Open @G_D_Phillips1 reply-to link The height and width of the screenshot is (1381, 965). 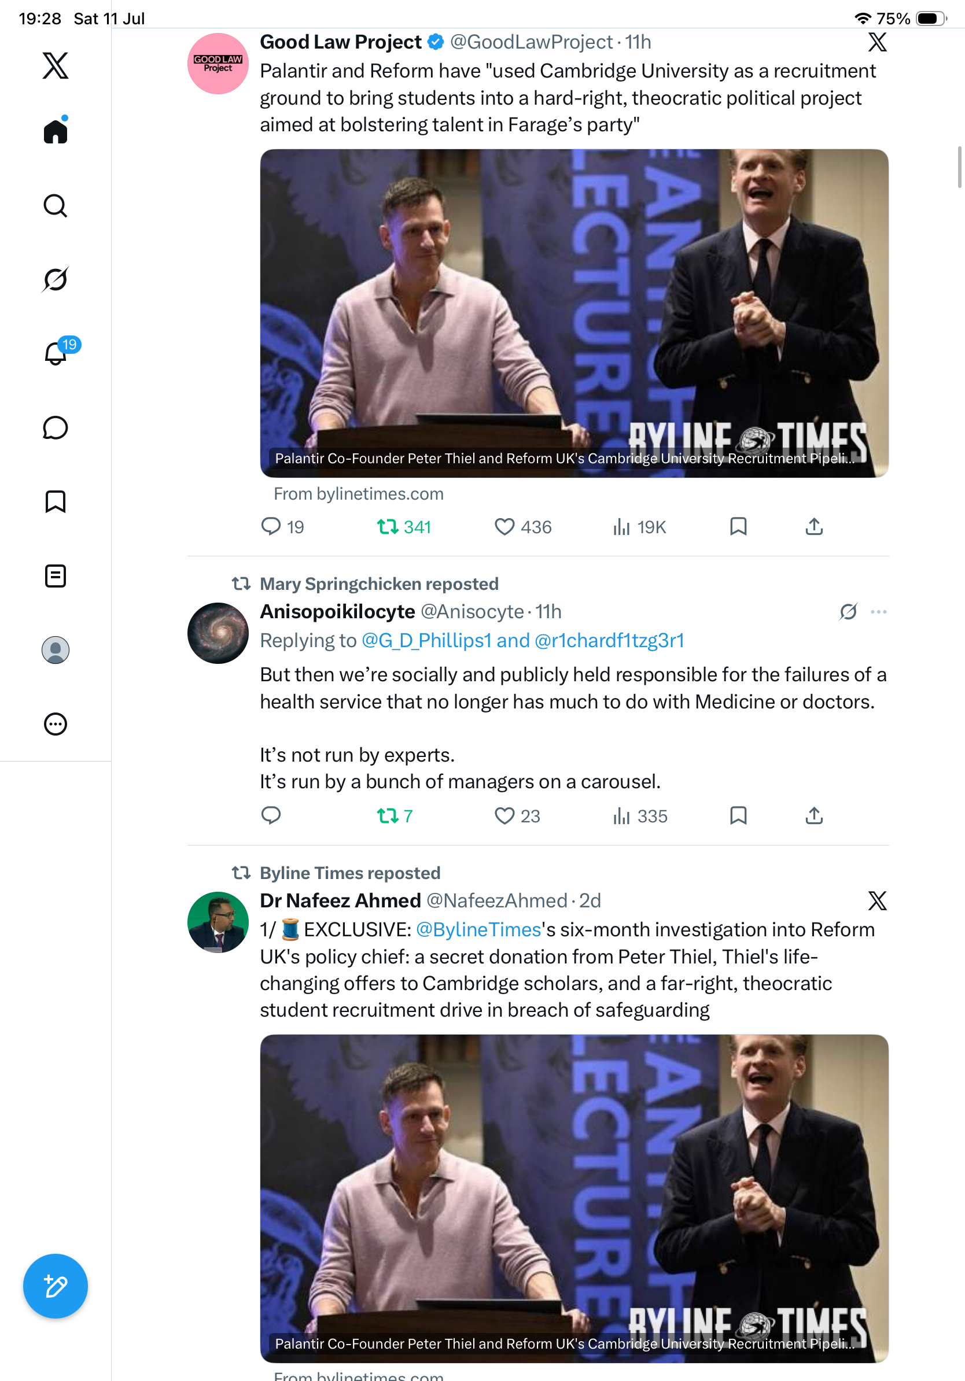426,640
